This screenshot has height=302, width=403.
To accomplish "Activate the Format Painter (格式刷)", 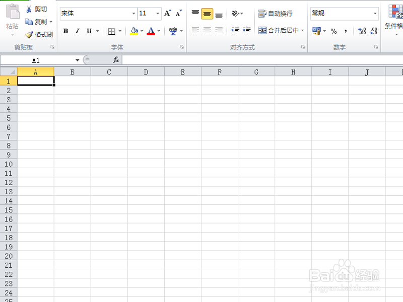I will (39, 34).
